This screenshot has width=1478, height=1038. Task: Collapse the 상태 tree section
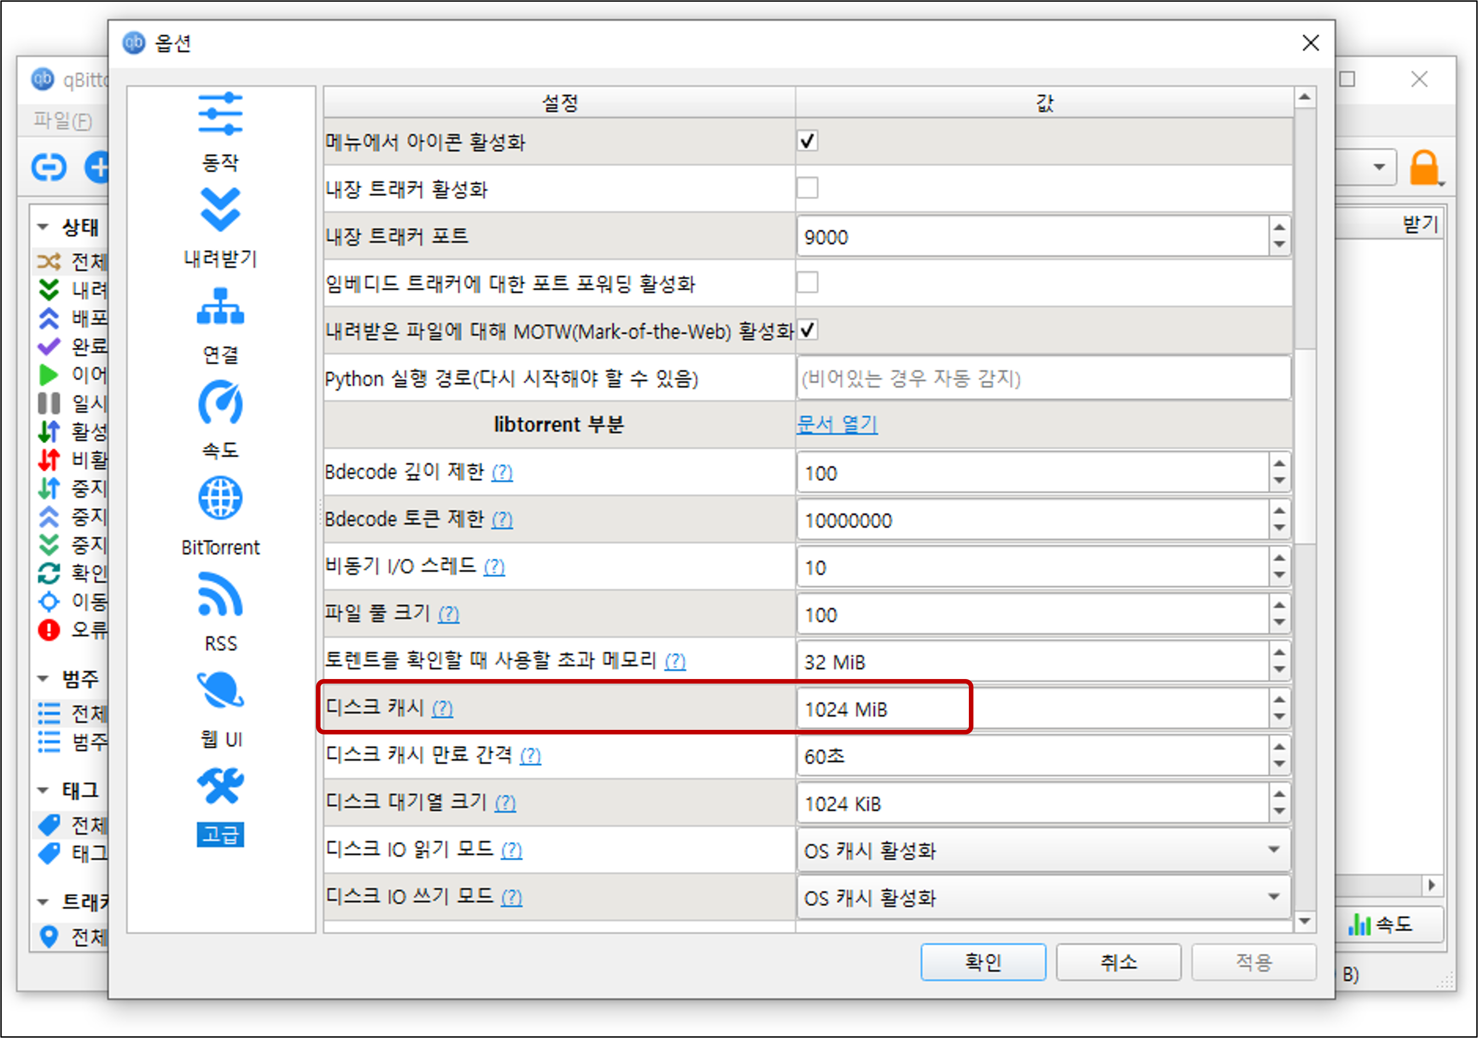[43, 227]
